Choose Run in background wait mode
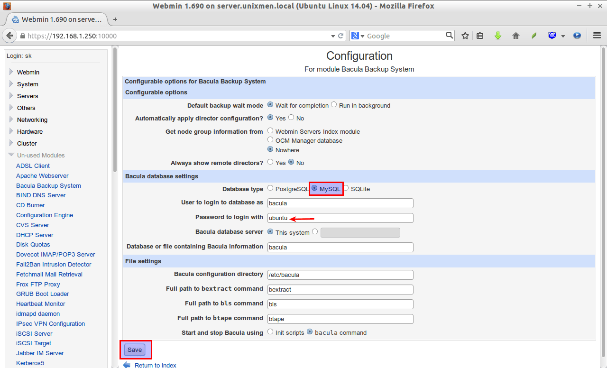The height and width of the screenshot is (368, 607). pos(334,105)
